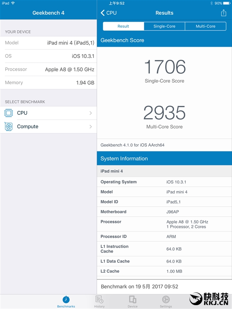Tap the Memory row in Your Device
This screenshot has width=232, height=309.
pos(48,83)
